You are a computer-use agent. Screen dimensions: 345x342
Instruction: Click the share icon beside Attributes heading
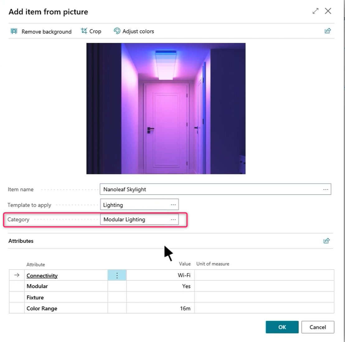point(327,241)
